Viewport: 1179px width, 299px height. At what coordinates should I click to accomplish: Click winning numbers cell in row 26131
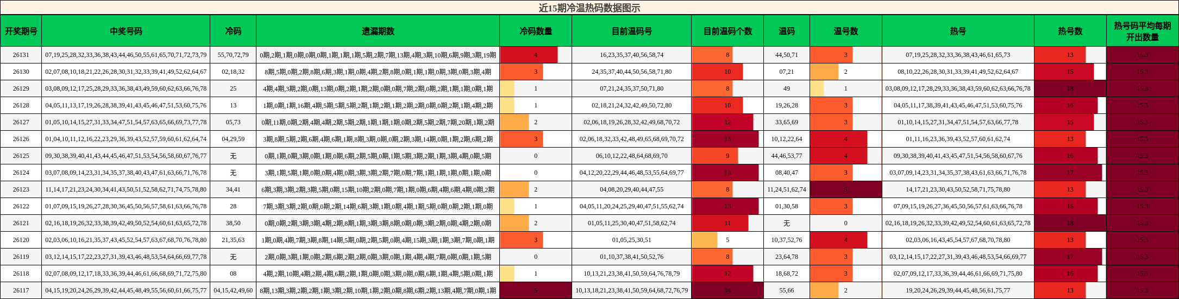(126, 55)
